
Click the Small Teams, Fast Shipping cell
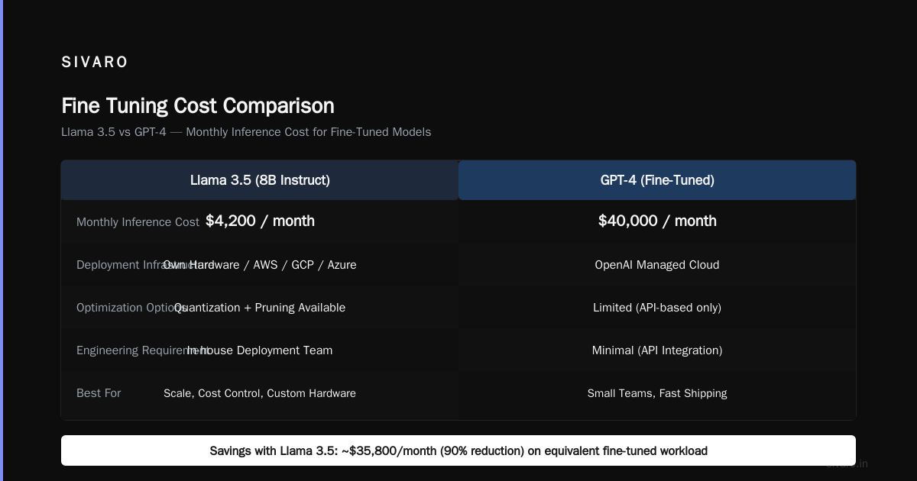[x=657, y=393]
